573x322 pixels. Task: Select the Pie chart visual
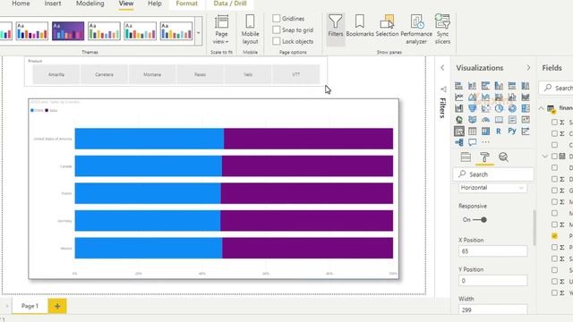499,108
